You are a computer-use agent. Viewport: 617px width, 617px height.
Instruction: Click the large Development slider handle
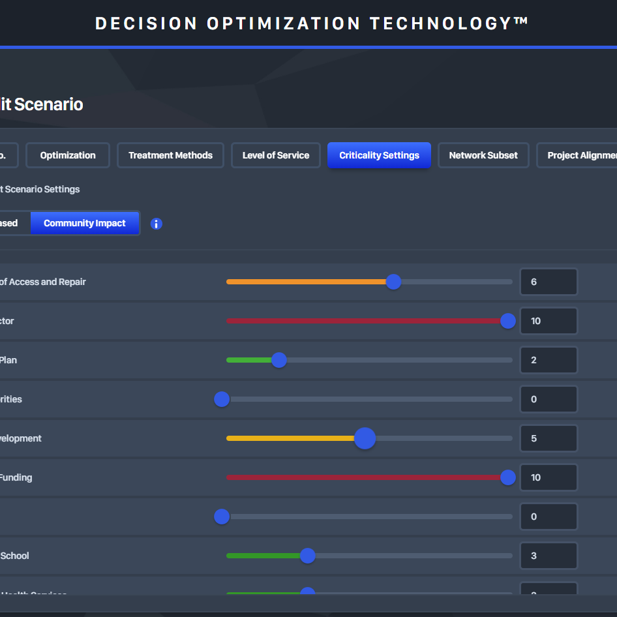point(365,438)
